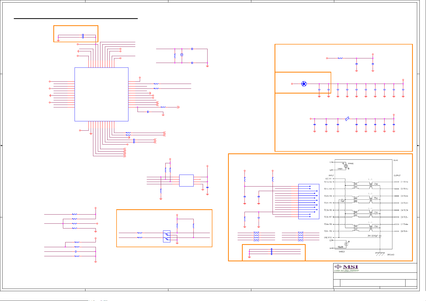426x301 pixels.
Task: Select the large central IC block
Action: (101, 94)
